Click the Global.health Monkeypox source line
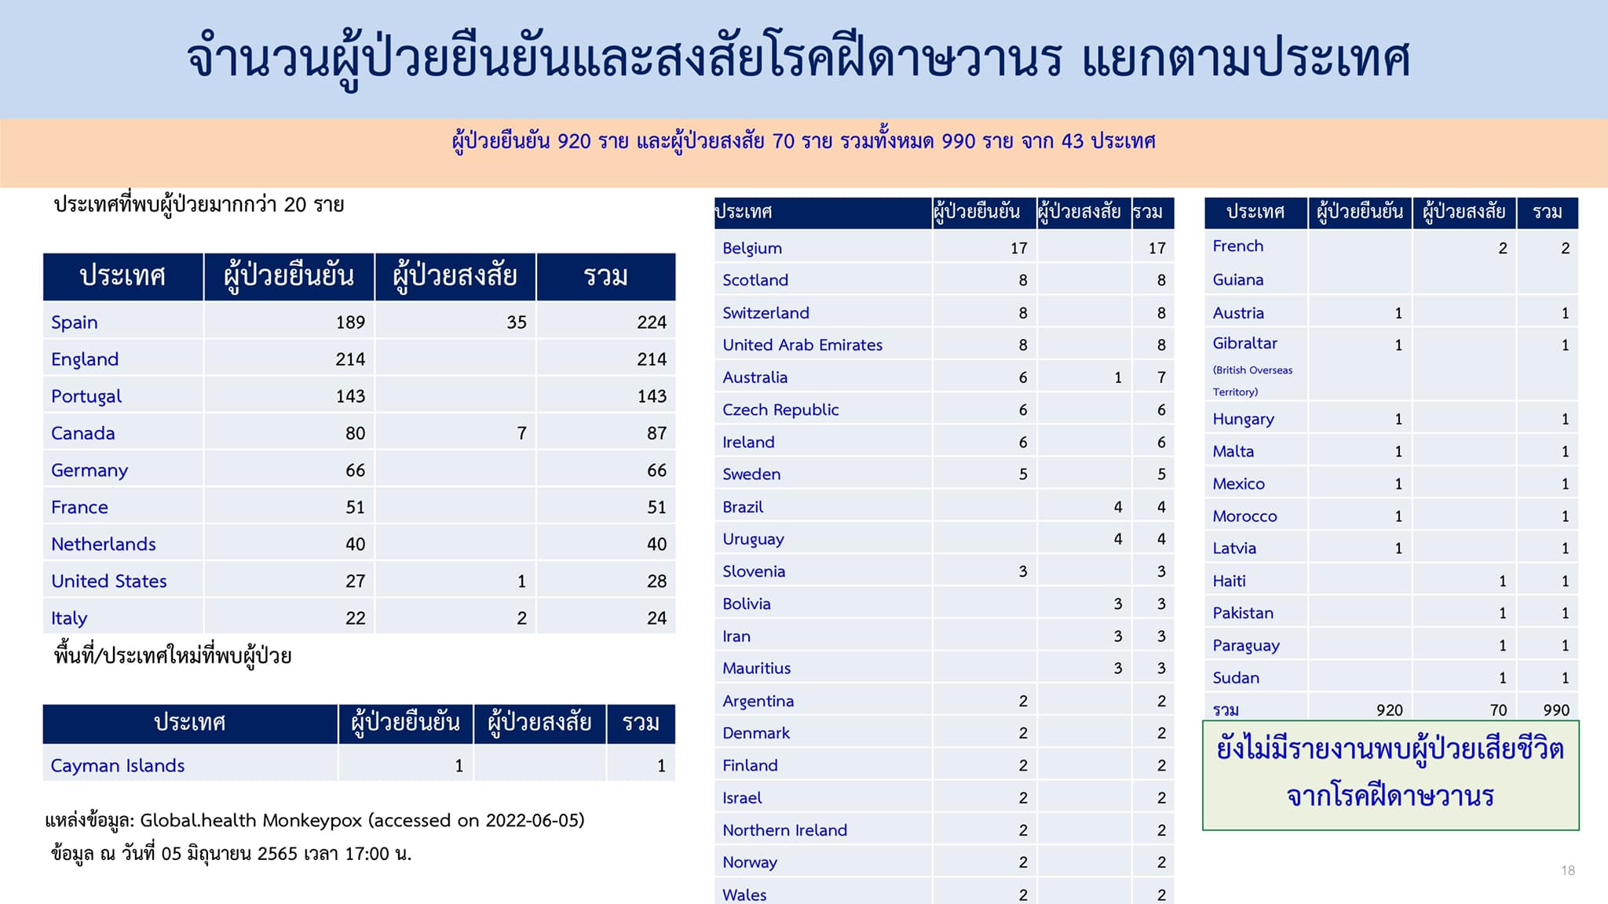This screenshot has width=1608, height=904. pos(315,821)
